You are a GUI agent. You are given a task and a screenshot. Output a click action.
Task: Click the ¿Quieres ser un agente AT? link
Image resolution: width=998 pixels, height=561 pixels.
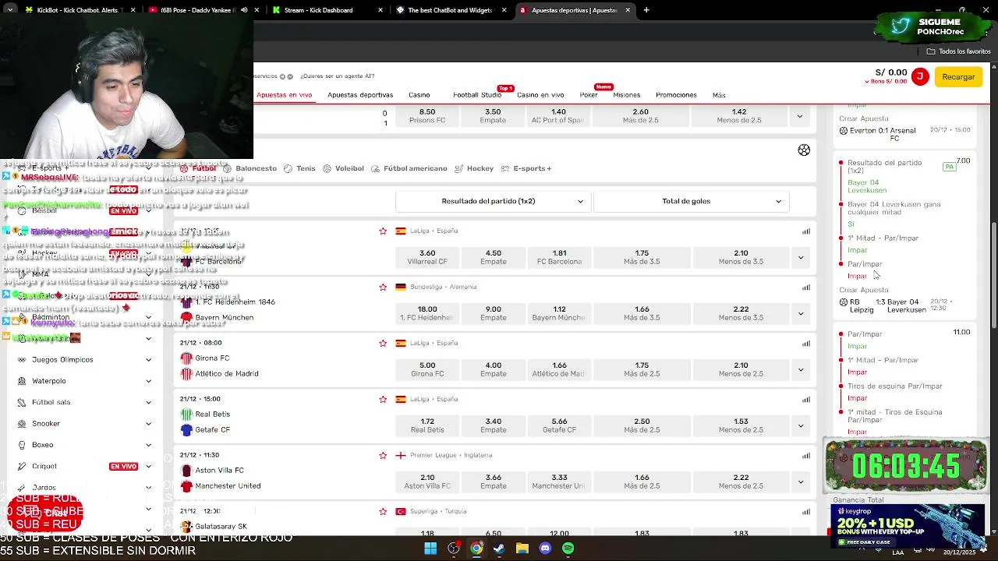(x=338, y=76)
